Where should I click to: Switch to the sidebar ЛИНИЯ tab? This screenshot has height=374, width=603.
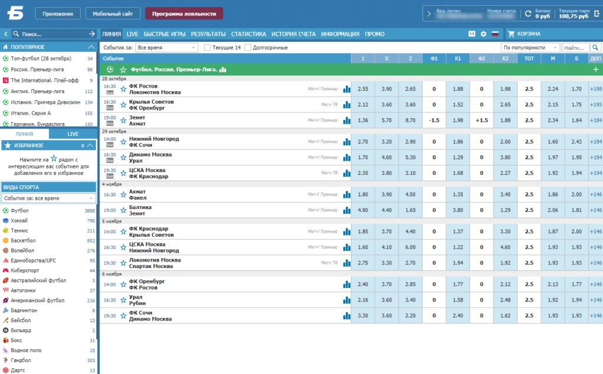[x=24, y=134]
